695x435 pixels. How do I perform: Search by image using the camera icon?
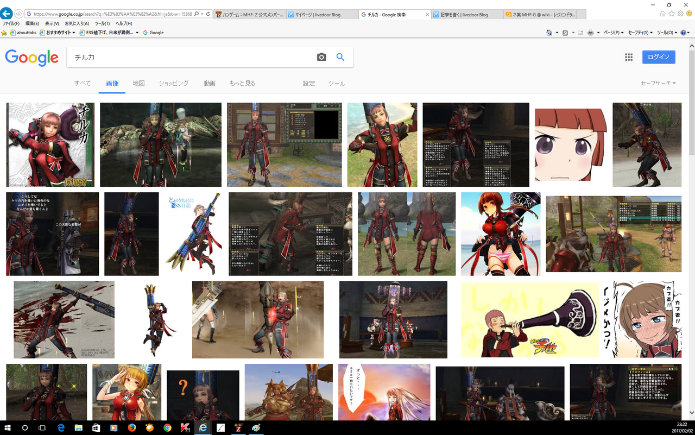321,57
